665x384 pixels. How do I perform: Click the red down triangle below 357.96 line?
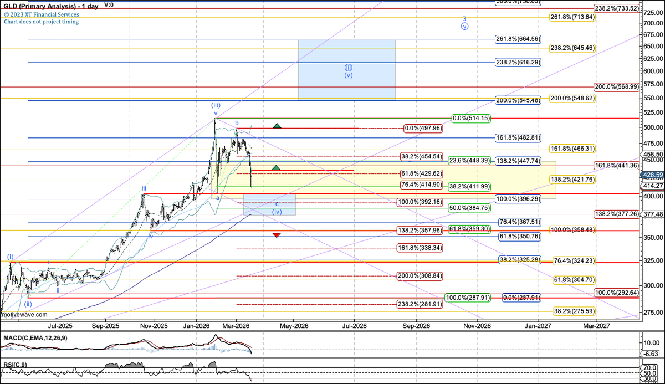277,235
